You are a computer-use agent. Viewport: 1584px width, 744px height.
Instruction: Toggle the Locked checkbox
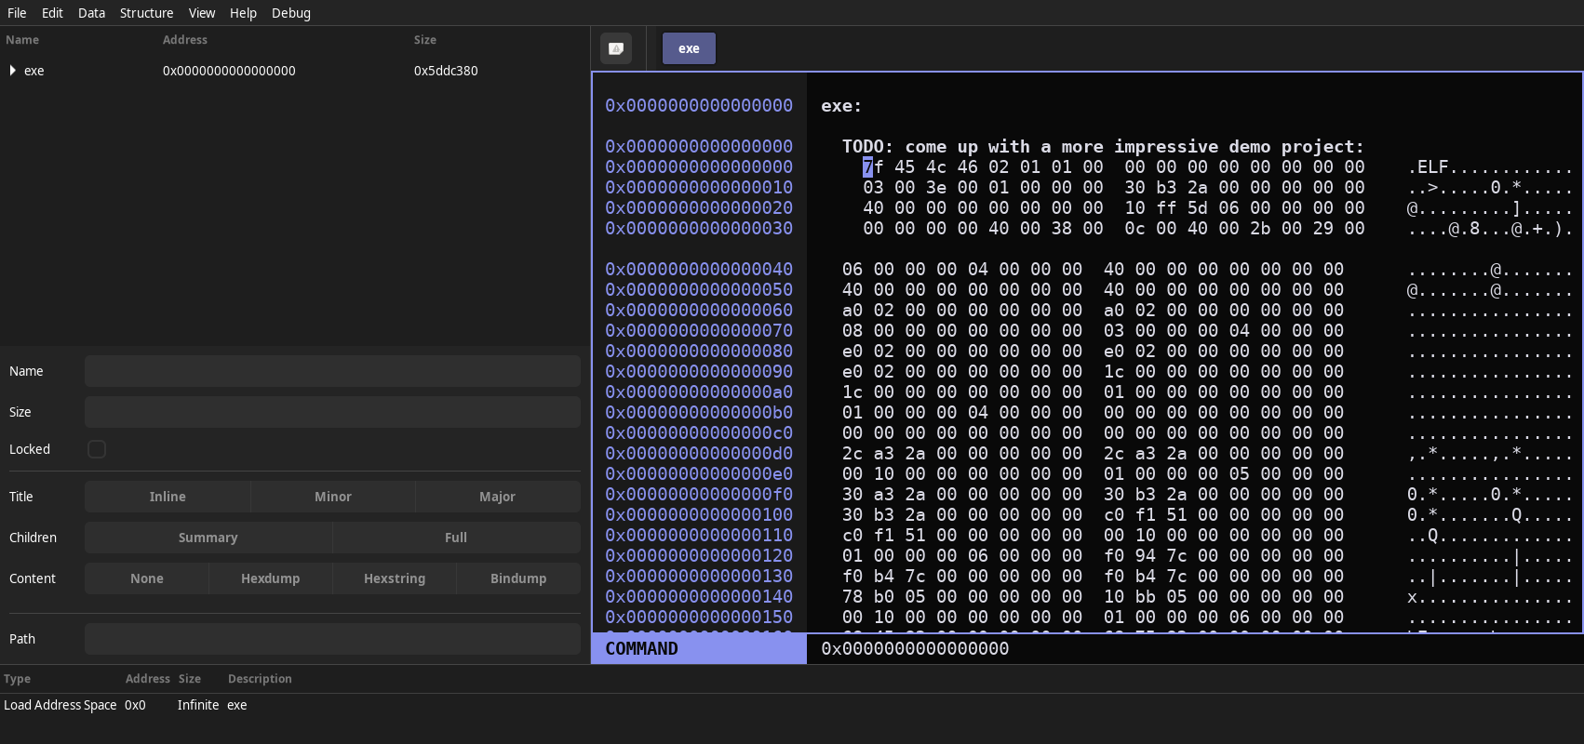click(x=97, y=449)
